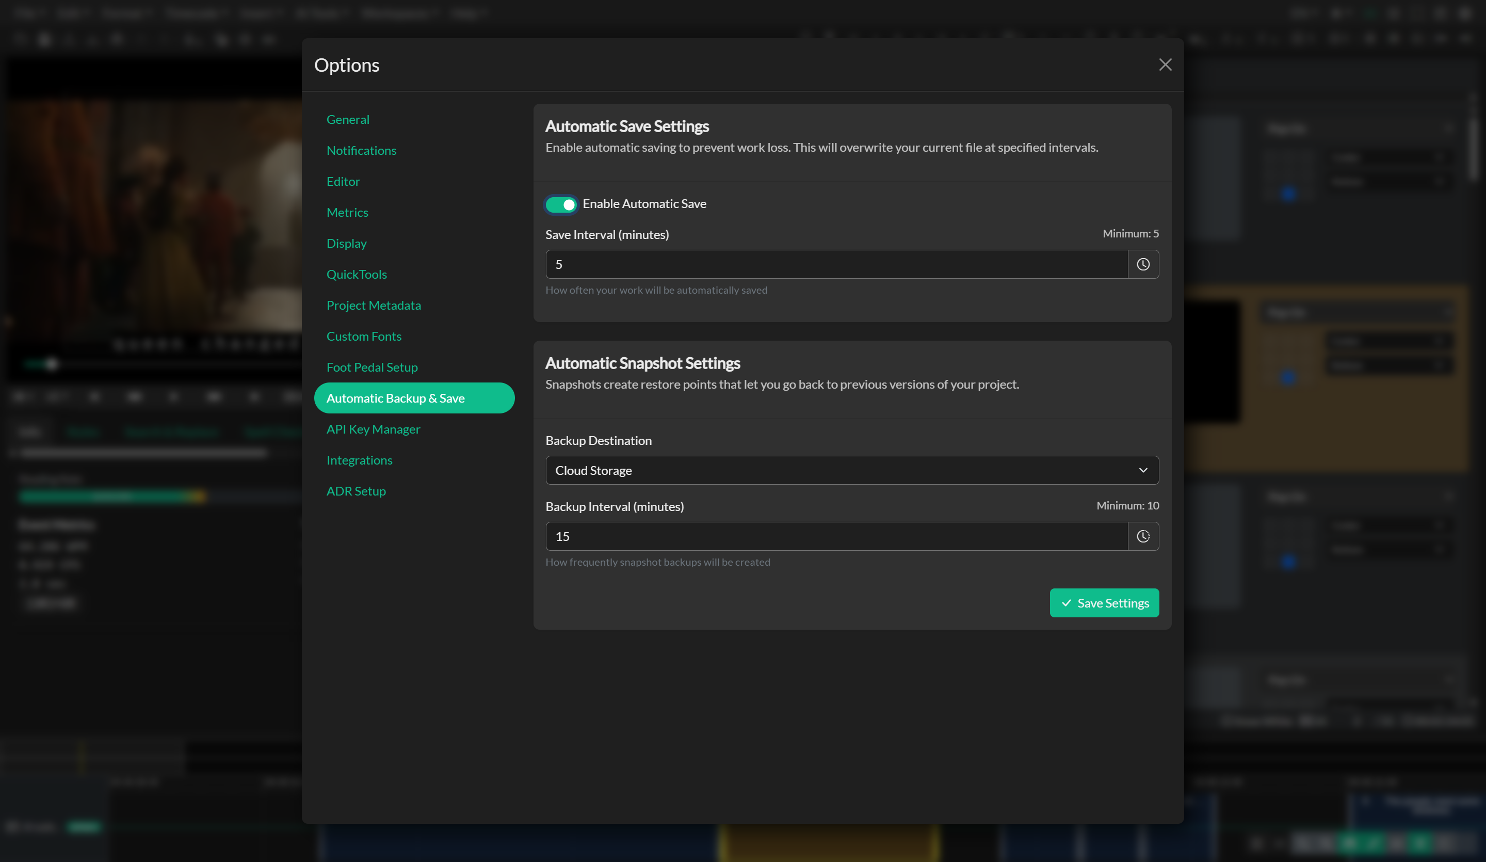
Task: Close the Options dialog
Action: click(x=1165, y=65)
